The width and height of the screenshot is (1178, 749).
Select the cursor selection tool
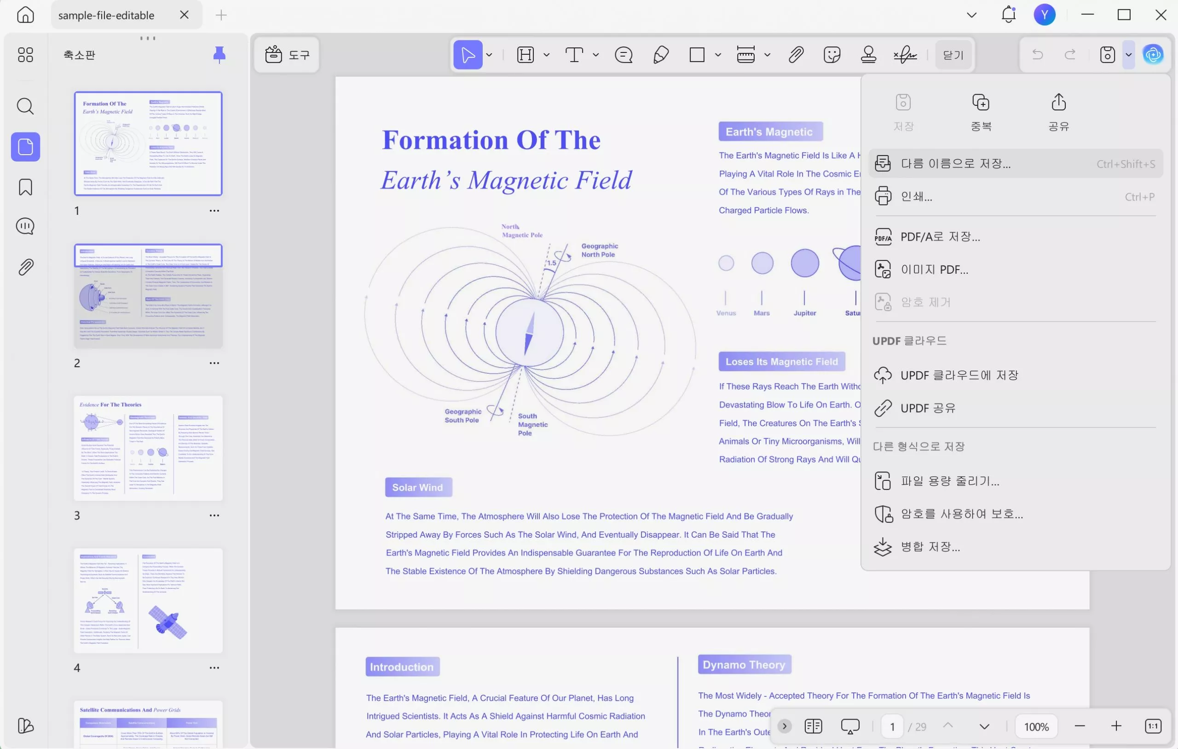(468, 54)
